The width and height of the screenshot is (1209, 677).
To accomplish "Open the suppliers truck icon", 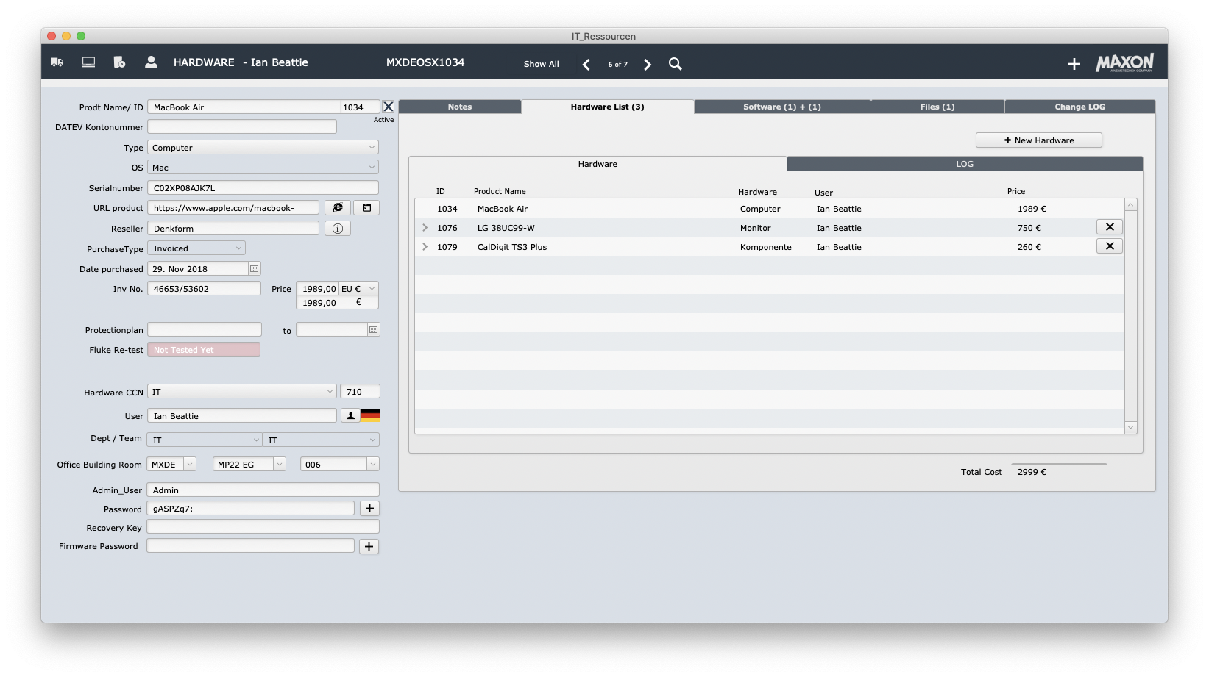I will (x=57, y=62).
